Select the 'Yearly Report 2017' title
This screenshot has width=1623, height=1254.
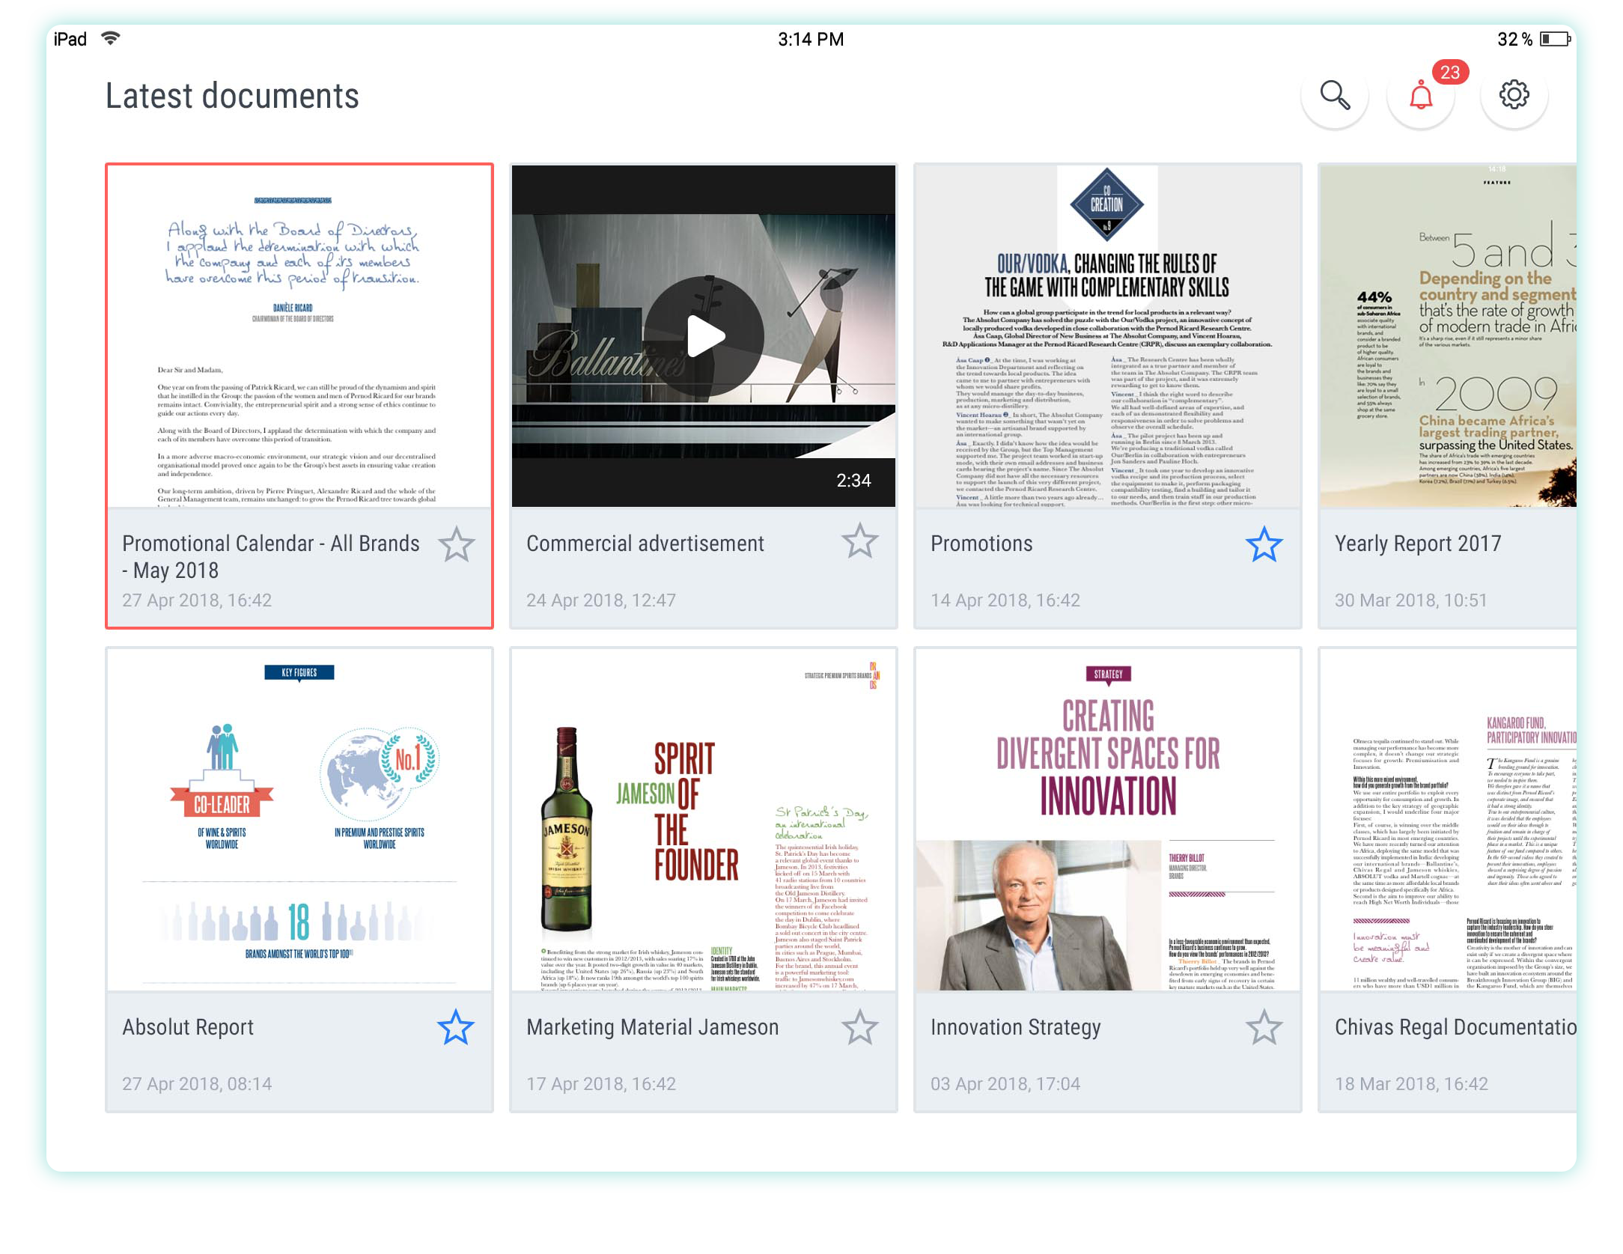[x=1418, y=544]
